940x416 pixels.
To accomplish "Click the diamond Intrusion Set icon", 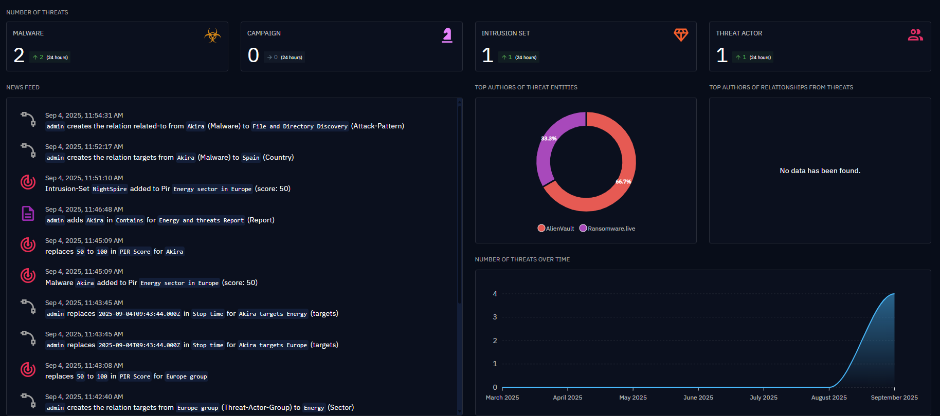I will (x=681, y=35).
